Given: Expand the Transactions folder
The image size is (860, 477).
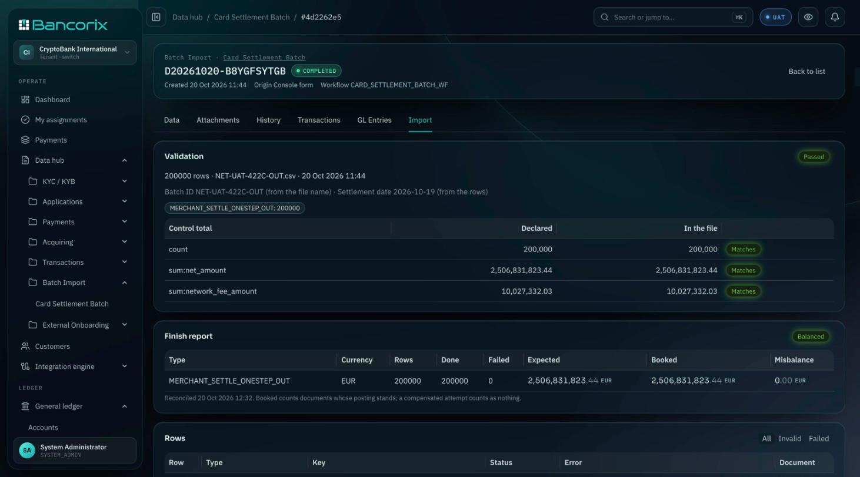Looking at the screenshot, I should point(125,263).
